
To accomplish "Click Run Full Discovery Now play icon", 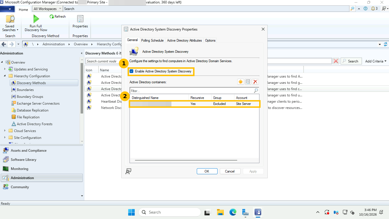I will [36, 19].
